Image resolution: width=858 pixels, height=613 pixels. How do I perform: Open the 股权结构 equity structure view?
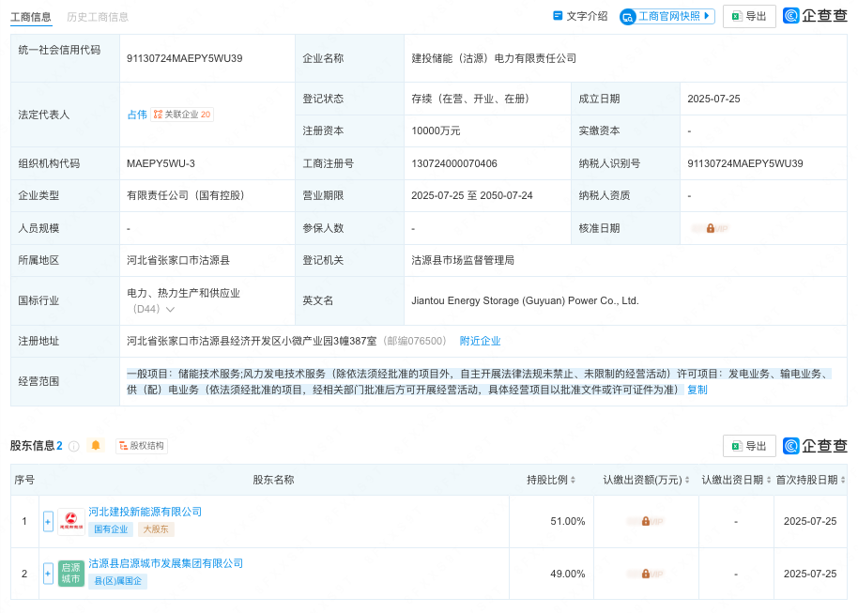[x=142, y=446]
